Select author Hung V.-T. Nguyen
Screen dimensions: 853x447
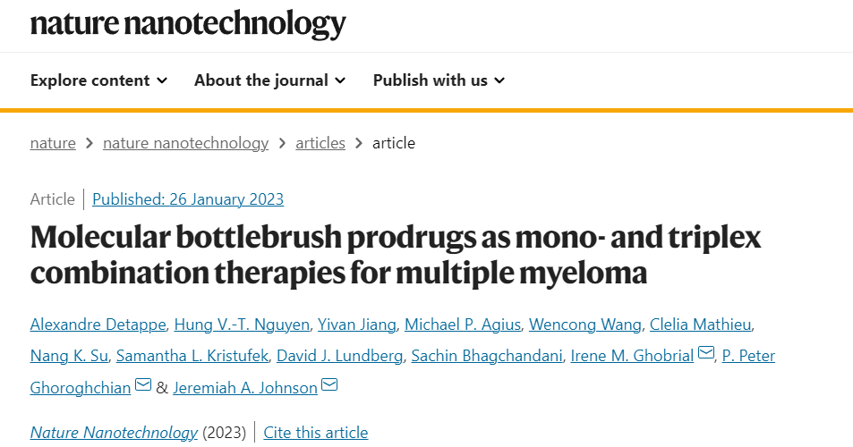click(x=242, y=325)
